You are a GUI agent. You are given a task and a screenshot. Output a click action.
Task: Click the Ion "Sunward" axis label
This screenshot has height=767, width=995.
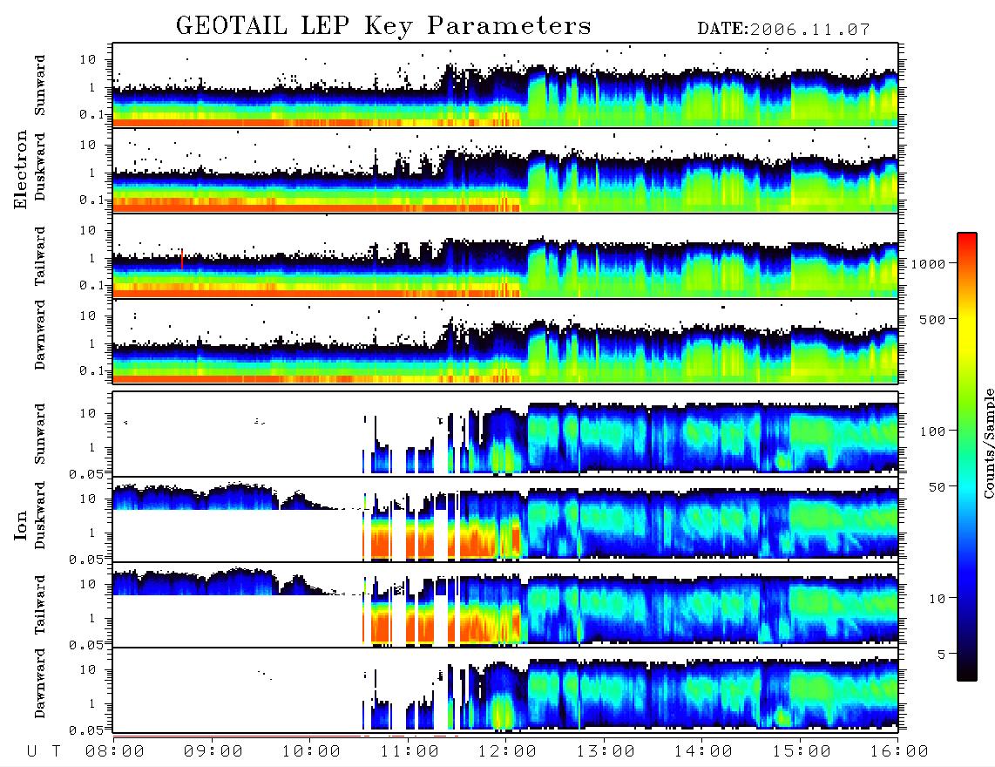pyautogui.click(x=40, y=434)
